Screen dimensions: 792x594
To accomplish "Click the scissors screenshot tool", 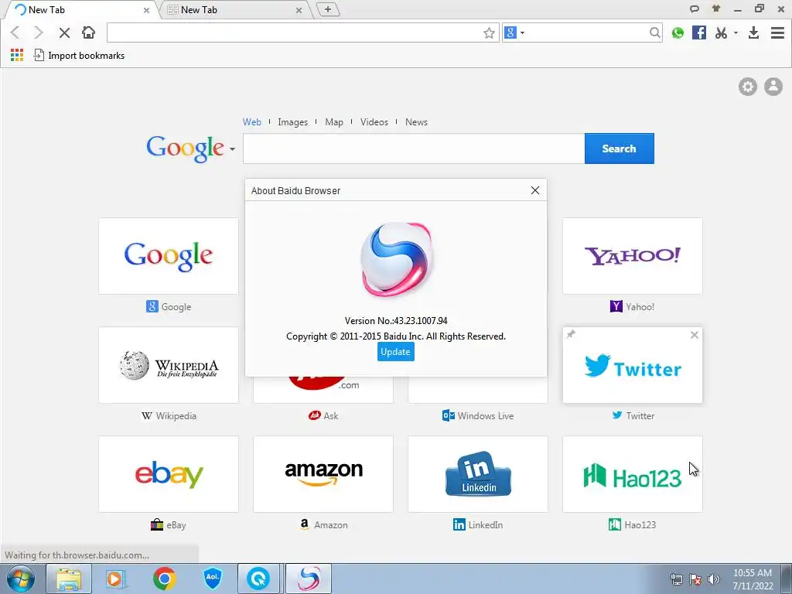I will (721, 32).
